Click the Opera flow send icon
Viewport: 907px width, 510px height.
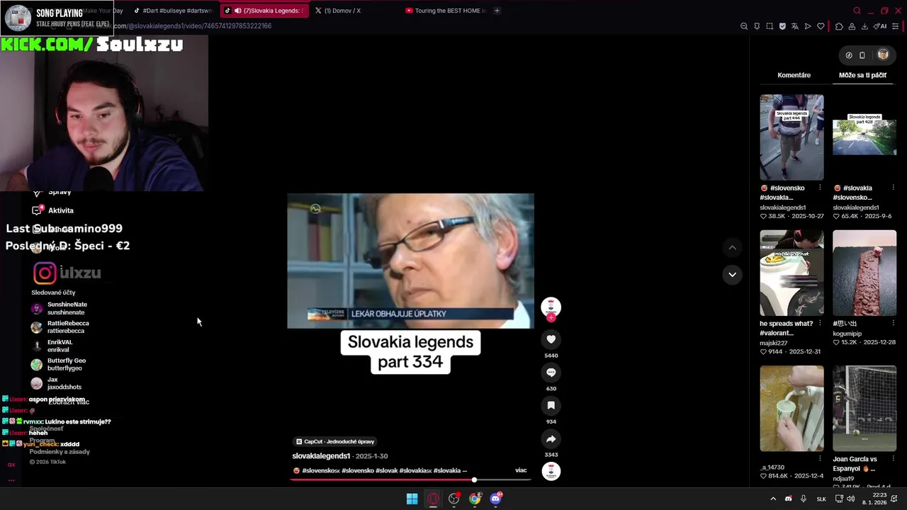pos(808,26)
